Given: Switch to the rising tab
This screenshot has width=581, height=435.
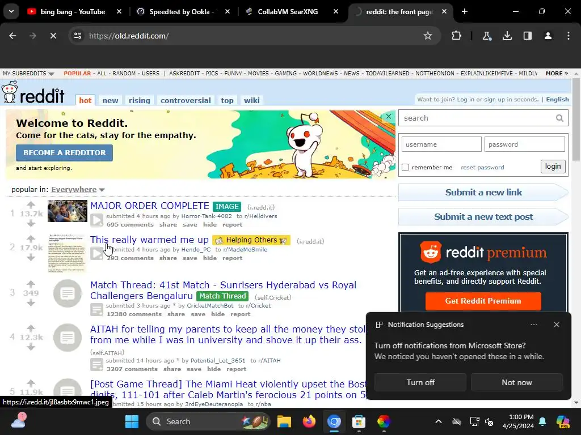Looking at the screenshot, I should point(140,100).
